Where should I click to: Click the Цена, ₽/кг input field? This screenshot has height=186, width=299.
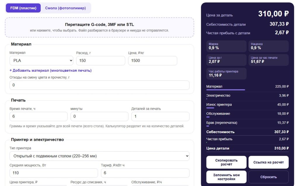(152, 61)
